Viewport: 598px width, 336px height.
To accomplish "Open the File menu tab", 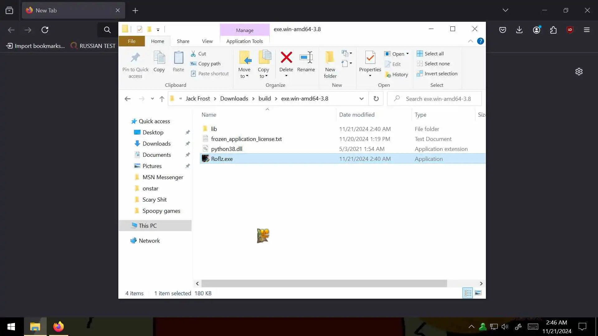I will (131, 41).
